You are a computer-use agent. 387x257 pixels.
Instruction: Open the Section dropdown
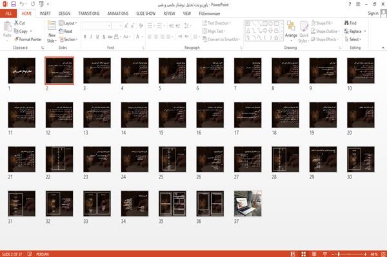[x=68, y=39]
